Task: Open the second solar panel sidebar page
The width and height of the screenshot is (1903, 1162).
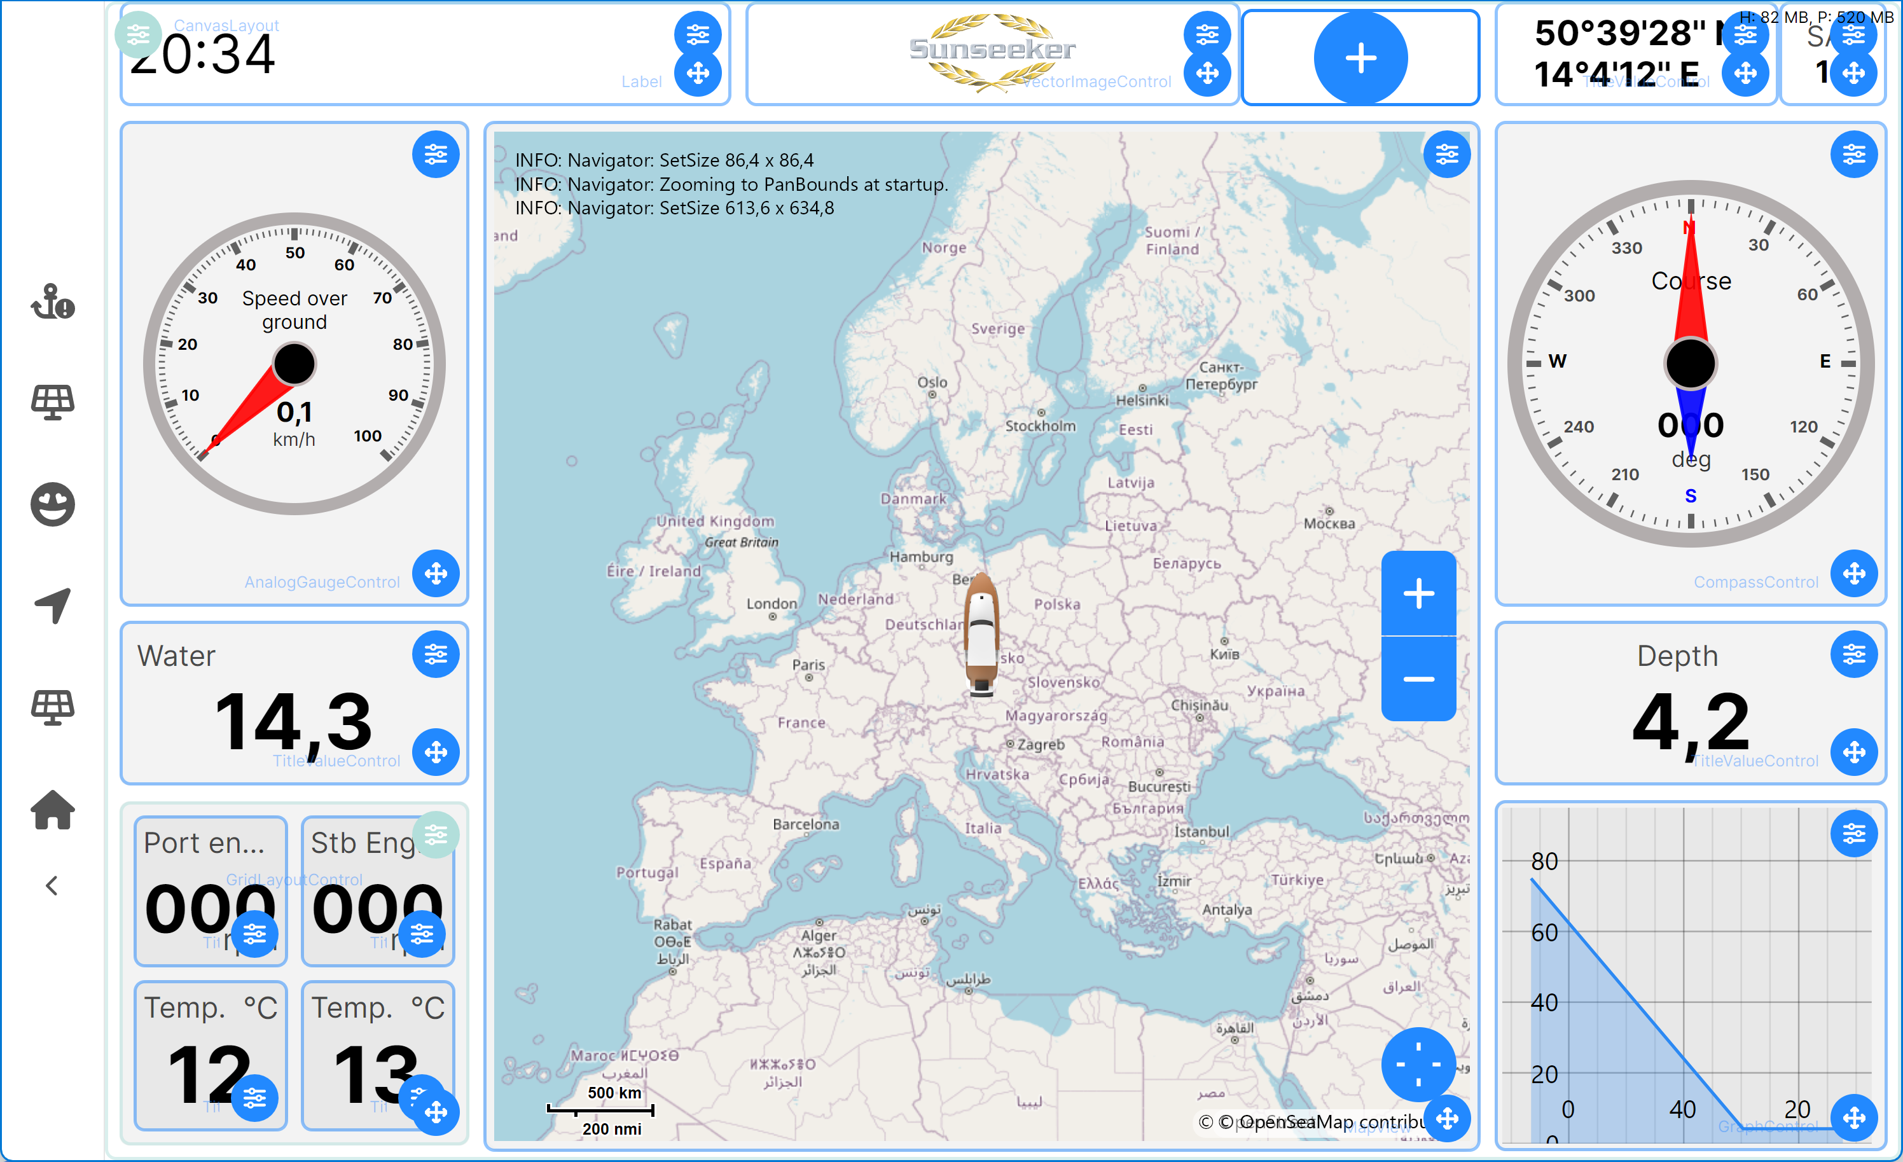Action: click(x=53, y=707)
